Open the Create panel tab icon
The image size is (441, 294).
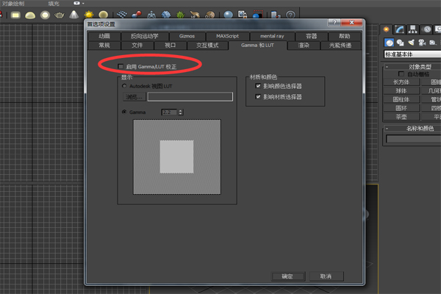(387, 29)
